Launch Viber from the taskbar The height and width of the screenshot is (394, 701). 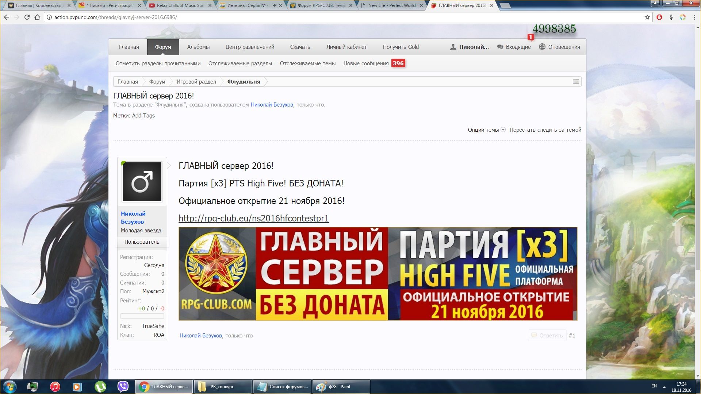(123, 387)
